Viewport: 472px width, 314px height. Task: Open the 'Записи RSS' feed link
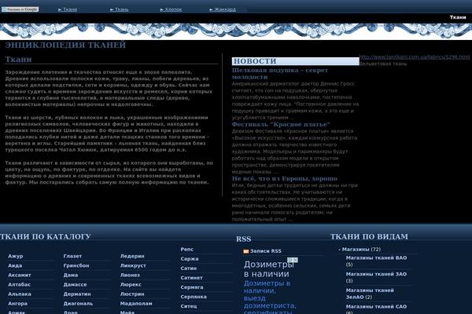coord(266,251)
